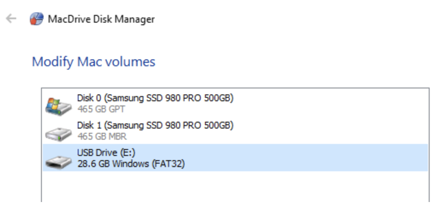Click the Modify Mac volumes heading
The image size is (445, 211).
(x=94, y=62)
